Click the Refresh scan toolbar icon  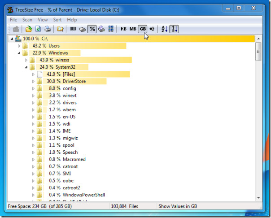point(38,29)
